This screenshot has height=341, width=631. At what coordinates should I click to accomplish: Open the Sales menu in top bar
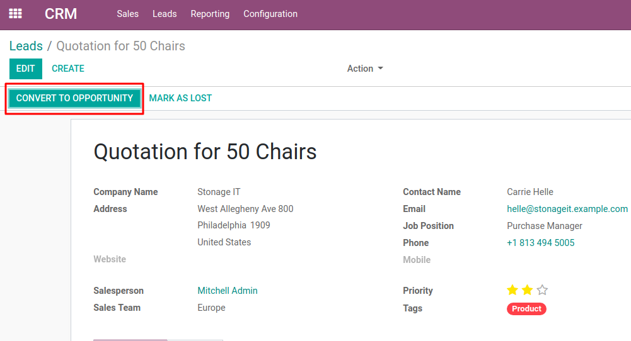pyautogui.click(x=127, y=14)
